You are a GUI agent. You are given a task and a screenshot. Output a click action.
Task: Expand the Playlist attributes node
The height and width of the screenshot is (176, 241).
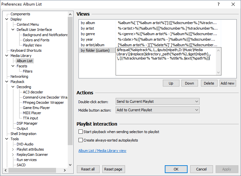pos(13,149)
